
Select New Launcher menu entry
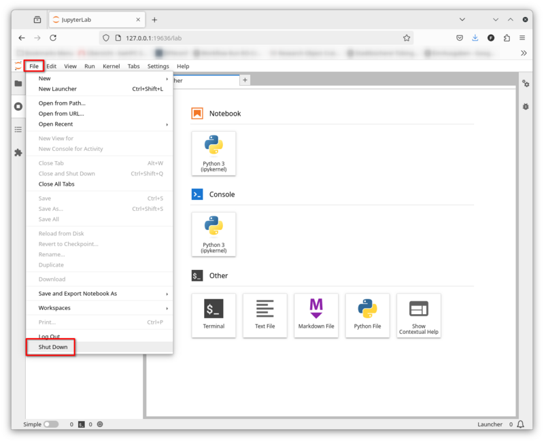(x=100, y=89)
